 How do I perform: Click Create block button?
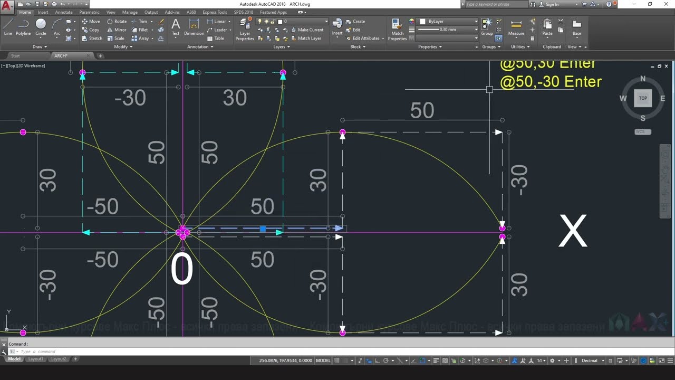356,22
